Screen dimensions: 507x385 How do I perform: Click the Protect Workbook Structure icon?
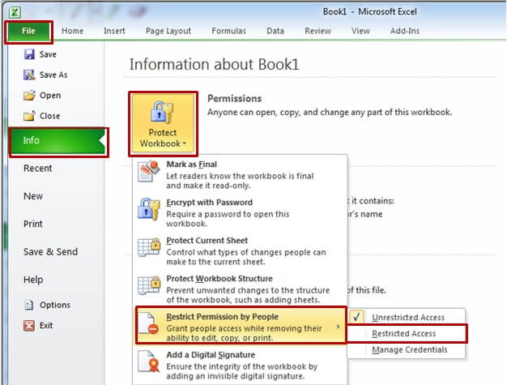click(149, 285)
